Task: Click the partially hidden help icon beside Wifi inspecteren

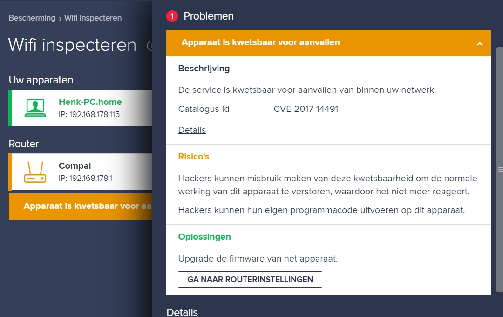Action: coord(149,46)
